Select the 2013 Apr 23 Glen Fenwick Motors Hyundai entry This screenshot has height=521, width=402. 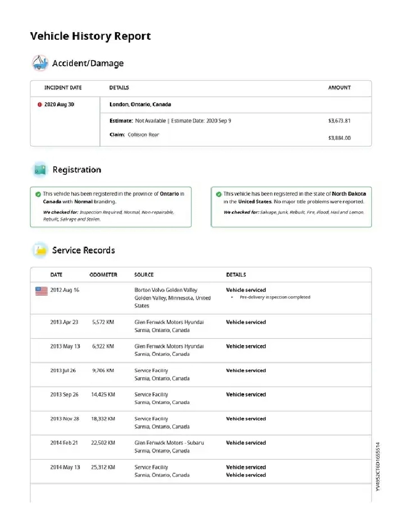click(x=169, y=322)
